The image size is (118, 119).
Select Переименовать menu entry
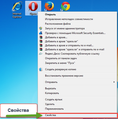click(54, 109)
